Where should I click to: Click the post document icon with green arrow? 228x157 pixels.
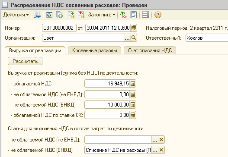[71, 15]
